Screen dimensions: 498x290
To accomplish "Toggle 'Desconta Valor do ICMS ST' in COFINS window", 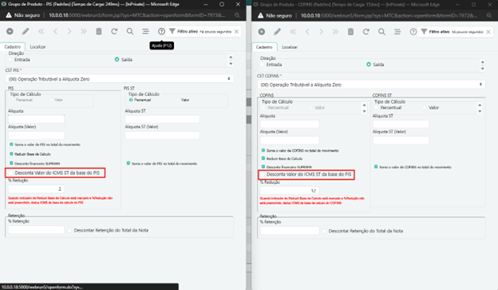I will pyautogui.click(x=263, y=175).
